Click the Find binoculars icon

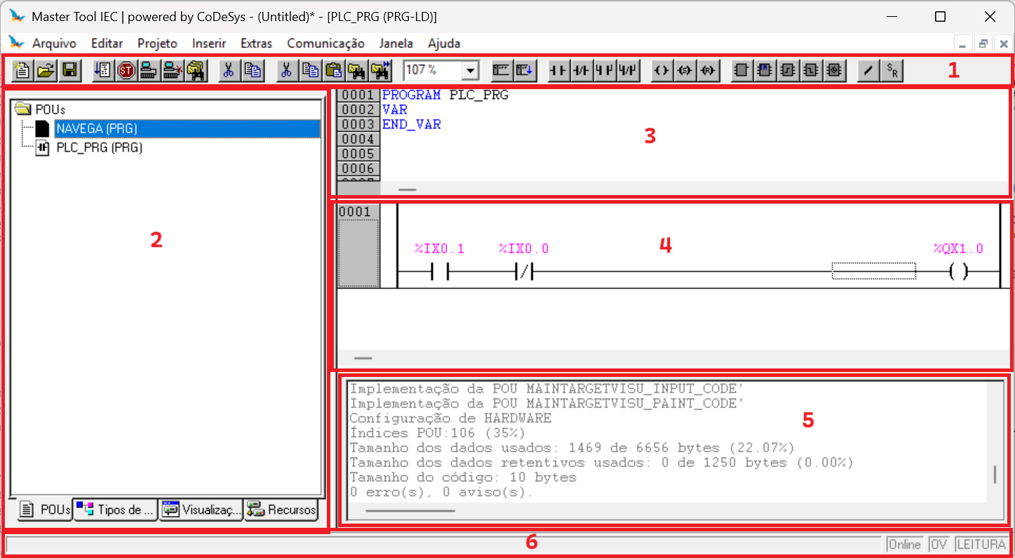tap(357, 70)
